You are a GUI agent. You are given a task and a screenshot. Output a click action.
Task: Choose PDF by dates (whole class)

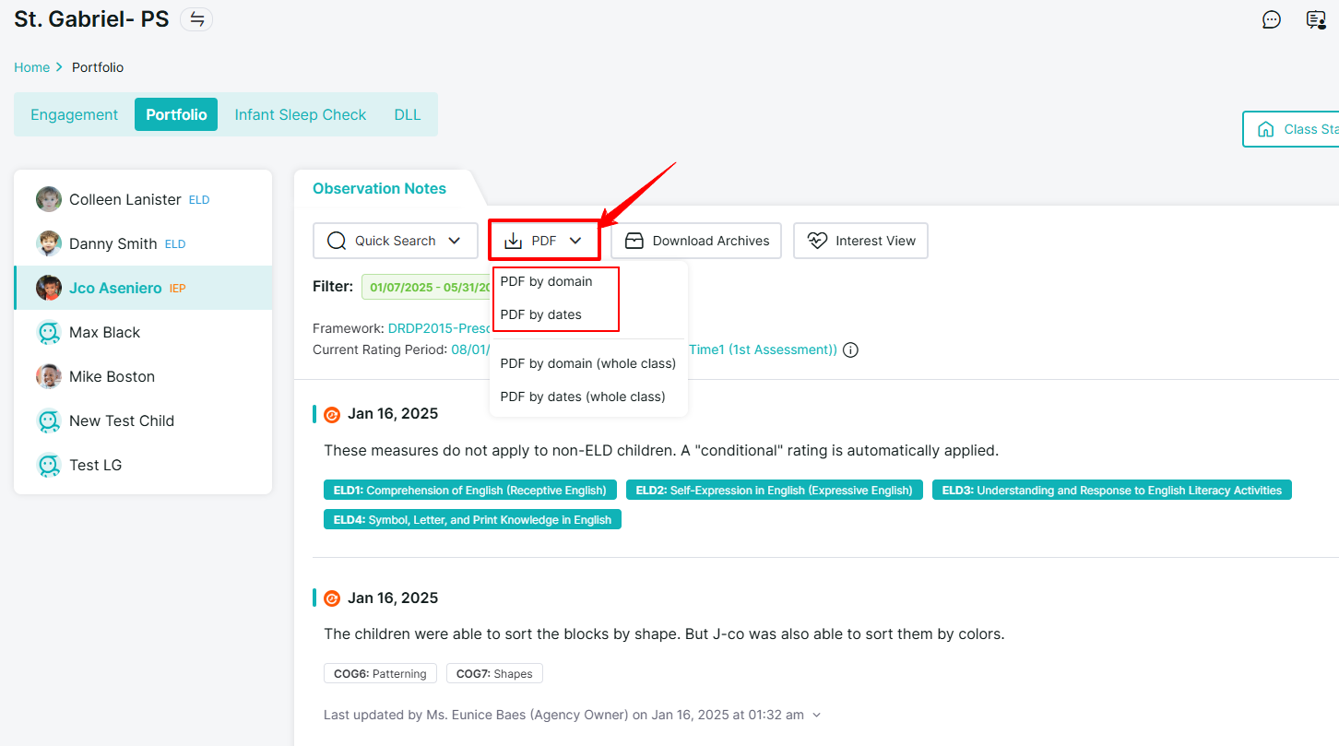[x=582, y=397]
